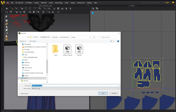Click the shirt garment display icon in vertical toolbar

tap(7, 21)
